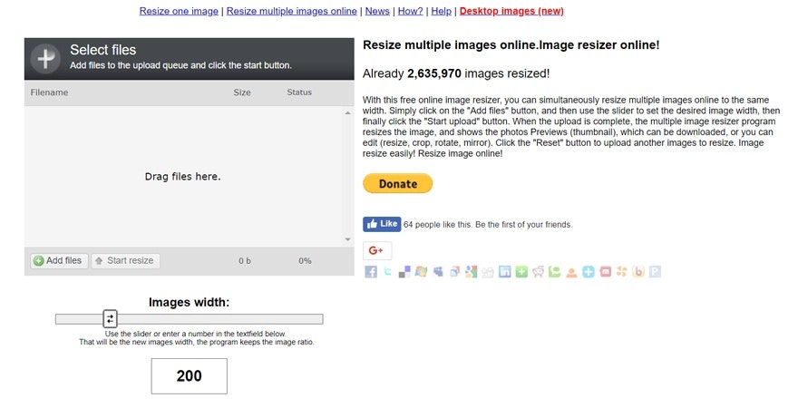This screenshot has width=798, height=408.
Task: Click the Images width slider handle
Action: tap(110, 318)
